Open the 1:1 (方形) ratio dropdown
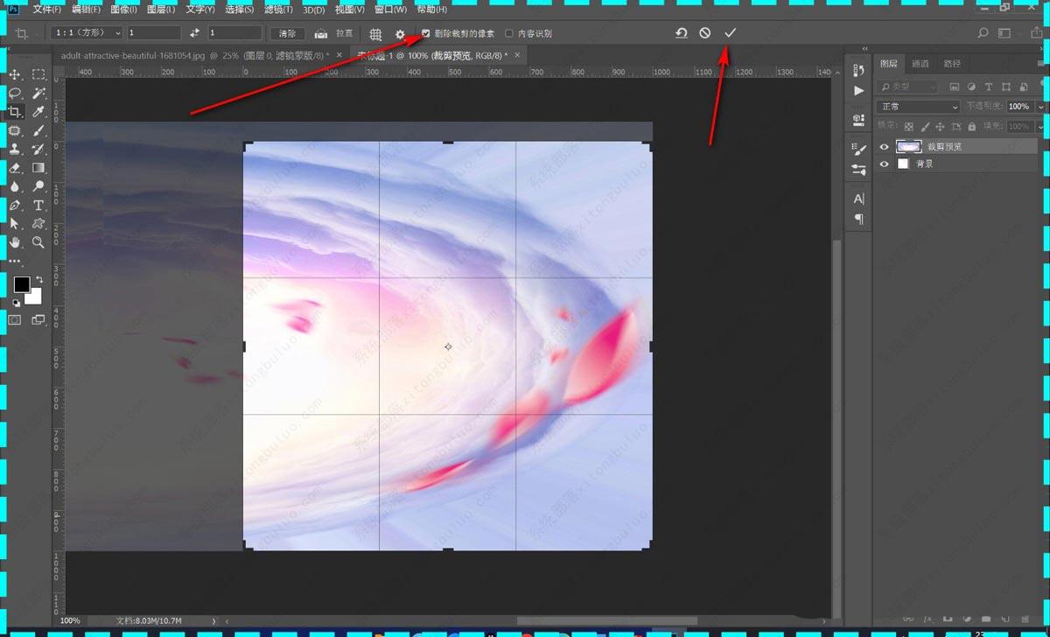The height and width of the screenshot is (637, 1050). 87,33
